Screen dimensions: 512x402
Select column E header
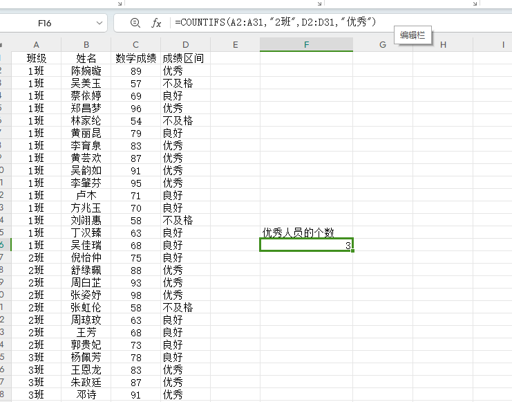(235, 45)
